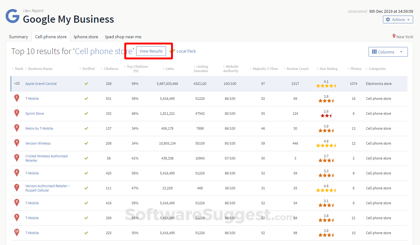Click the verified checkmark beside Sprint Store
The image size is (420, 245).
(x=86, y=113)
